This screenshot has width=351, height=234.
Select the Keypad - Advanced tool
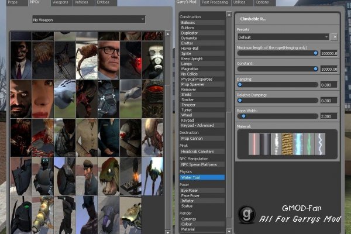tap(202, 126)
